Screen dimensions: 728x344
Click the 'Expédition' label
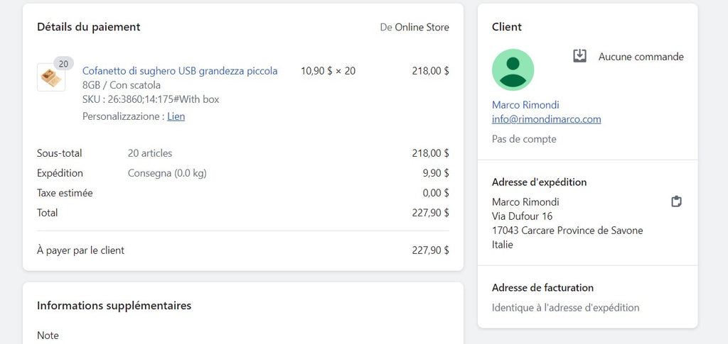pos(60,173)
